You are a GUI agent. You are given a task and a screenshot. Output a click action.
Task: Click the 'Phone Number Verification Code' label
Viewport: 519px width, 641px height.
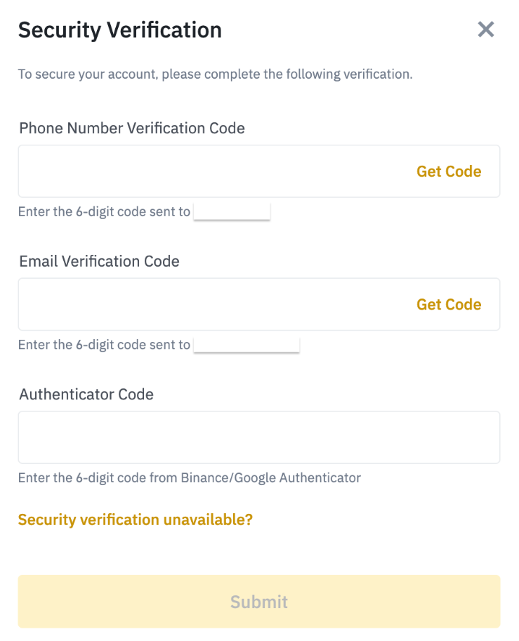click(132, 128)
